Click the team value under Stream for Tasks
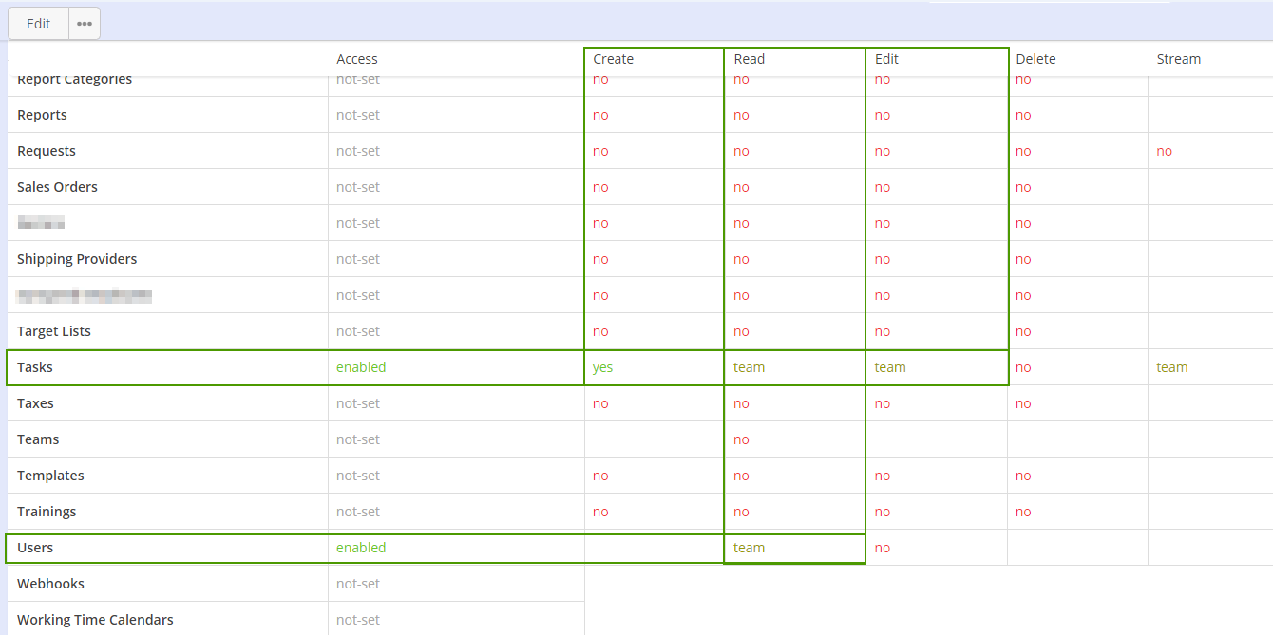The image size is (1273, 635). [x=1171, y=367]
